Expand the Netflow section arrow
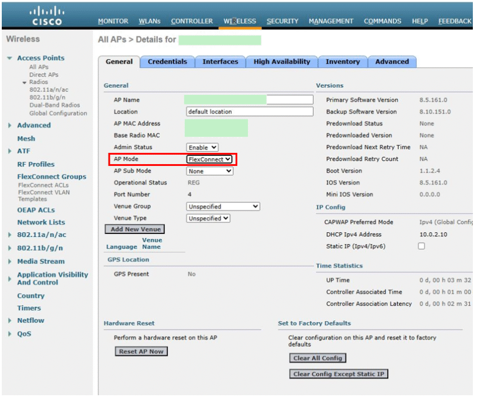477x397 pixels. pos(10,321)
